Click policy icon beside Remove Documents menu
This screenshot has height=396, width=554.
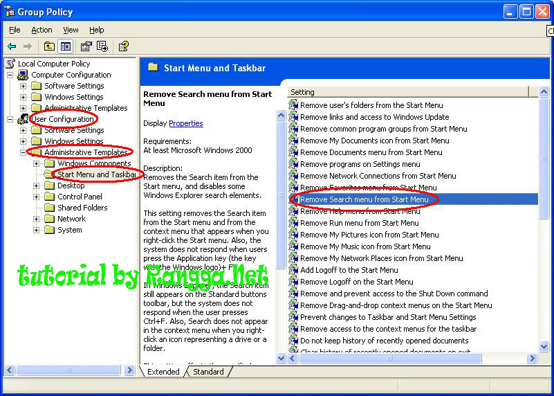point(294,152)
